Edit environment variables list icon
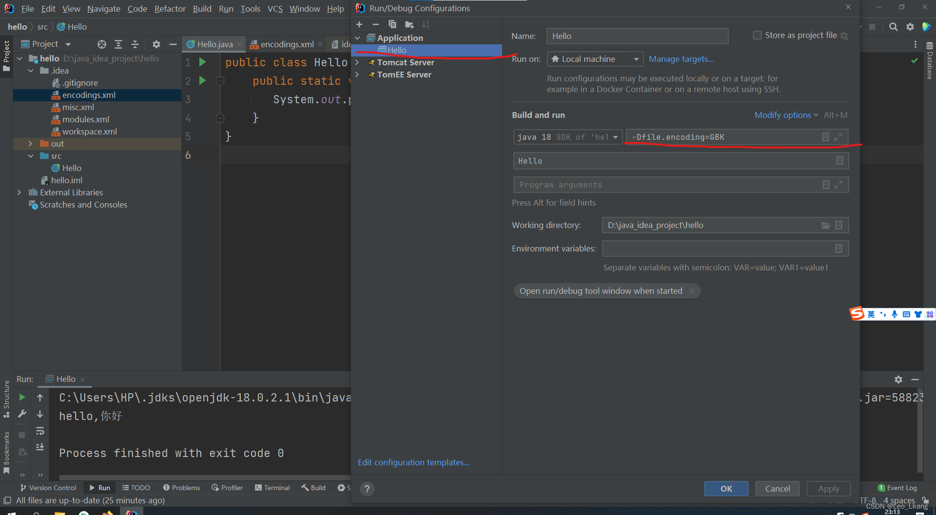 coord(838,248)
